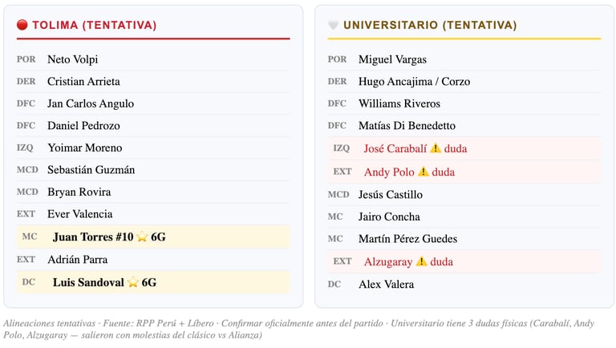The image size is (616, 348).
Task: Click the warning icon next to Alzugaray
Action: coord(421,261)
